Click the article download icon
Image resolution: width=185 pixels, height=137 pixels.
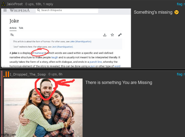[x=105, y=35]
